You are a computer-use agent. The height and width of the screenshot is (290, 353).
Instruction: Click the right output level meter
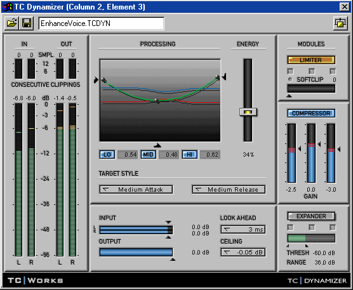coord(72,180)
